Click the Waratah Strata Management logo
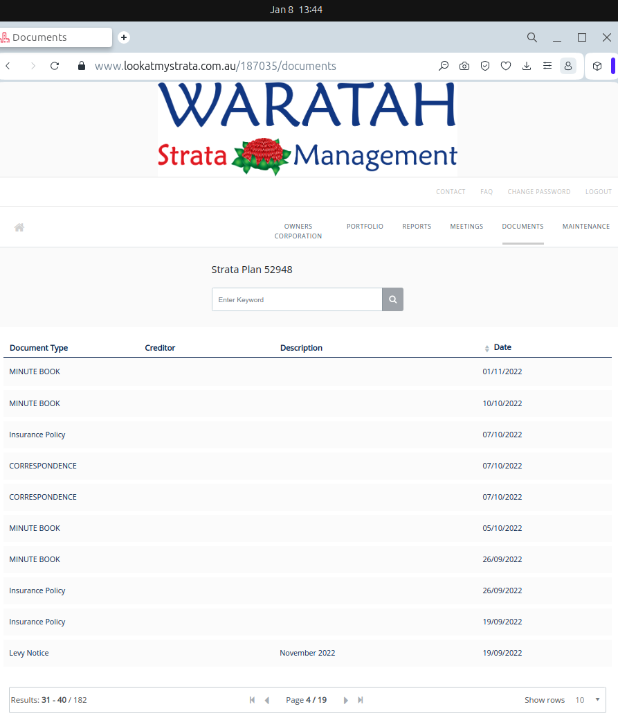 pyautogui.click(x=307, y=129)
